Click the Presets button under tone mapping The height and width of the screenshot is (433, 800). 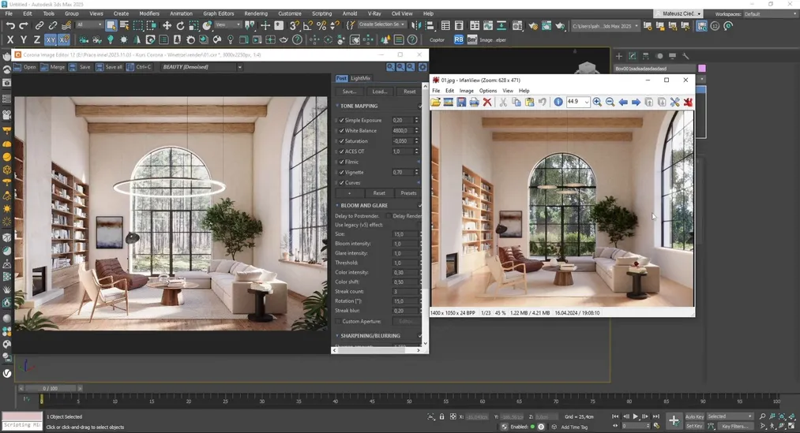click(408, 192)
